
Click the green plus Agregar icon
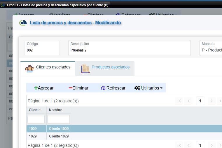pos(36,88)
